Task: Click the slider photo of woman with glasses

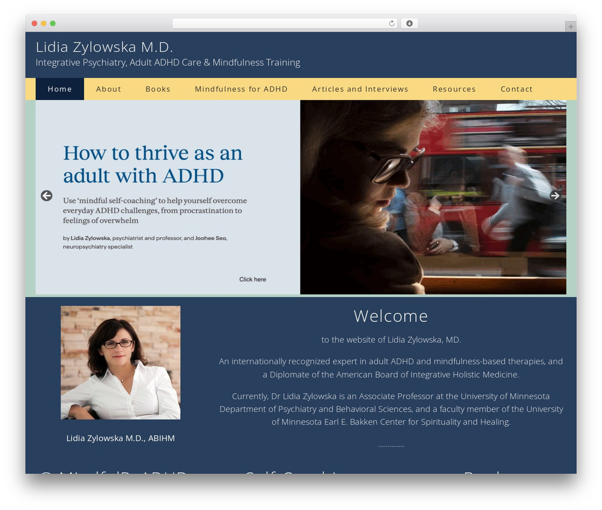Action: click(433, 197)
